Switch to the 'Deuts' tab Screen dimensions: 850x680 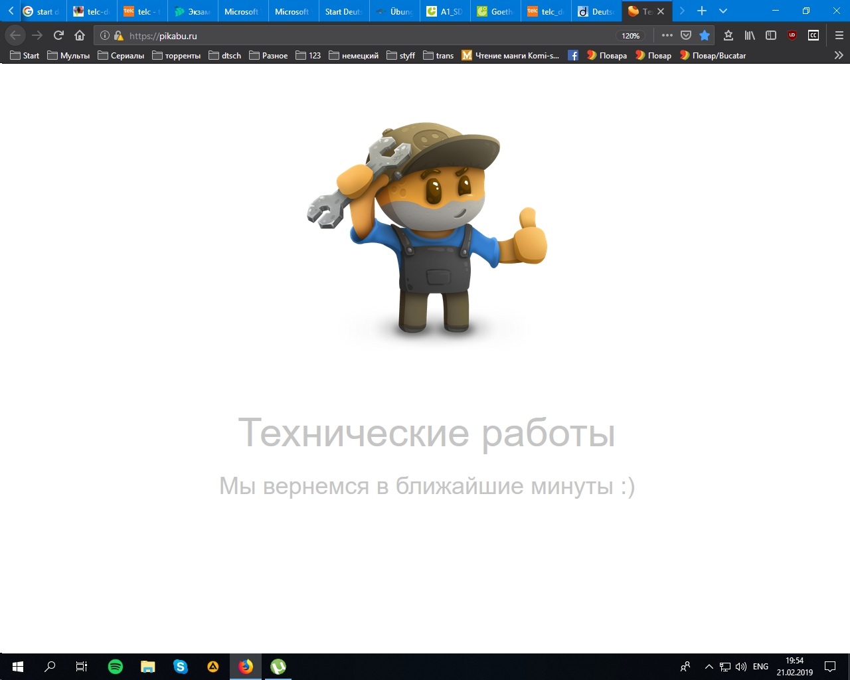coord(596,11)
